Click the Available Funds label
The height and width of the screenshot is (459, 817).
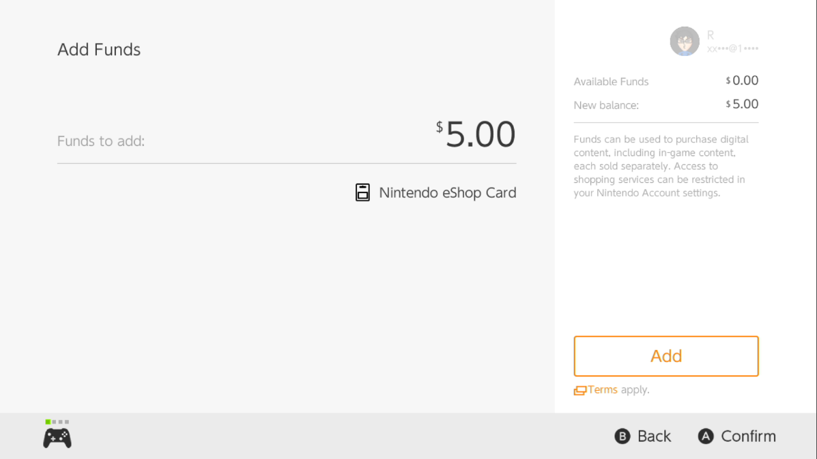(x=611, y=82)
